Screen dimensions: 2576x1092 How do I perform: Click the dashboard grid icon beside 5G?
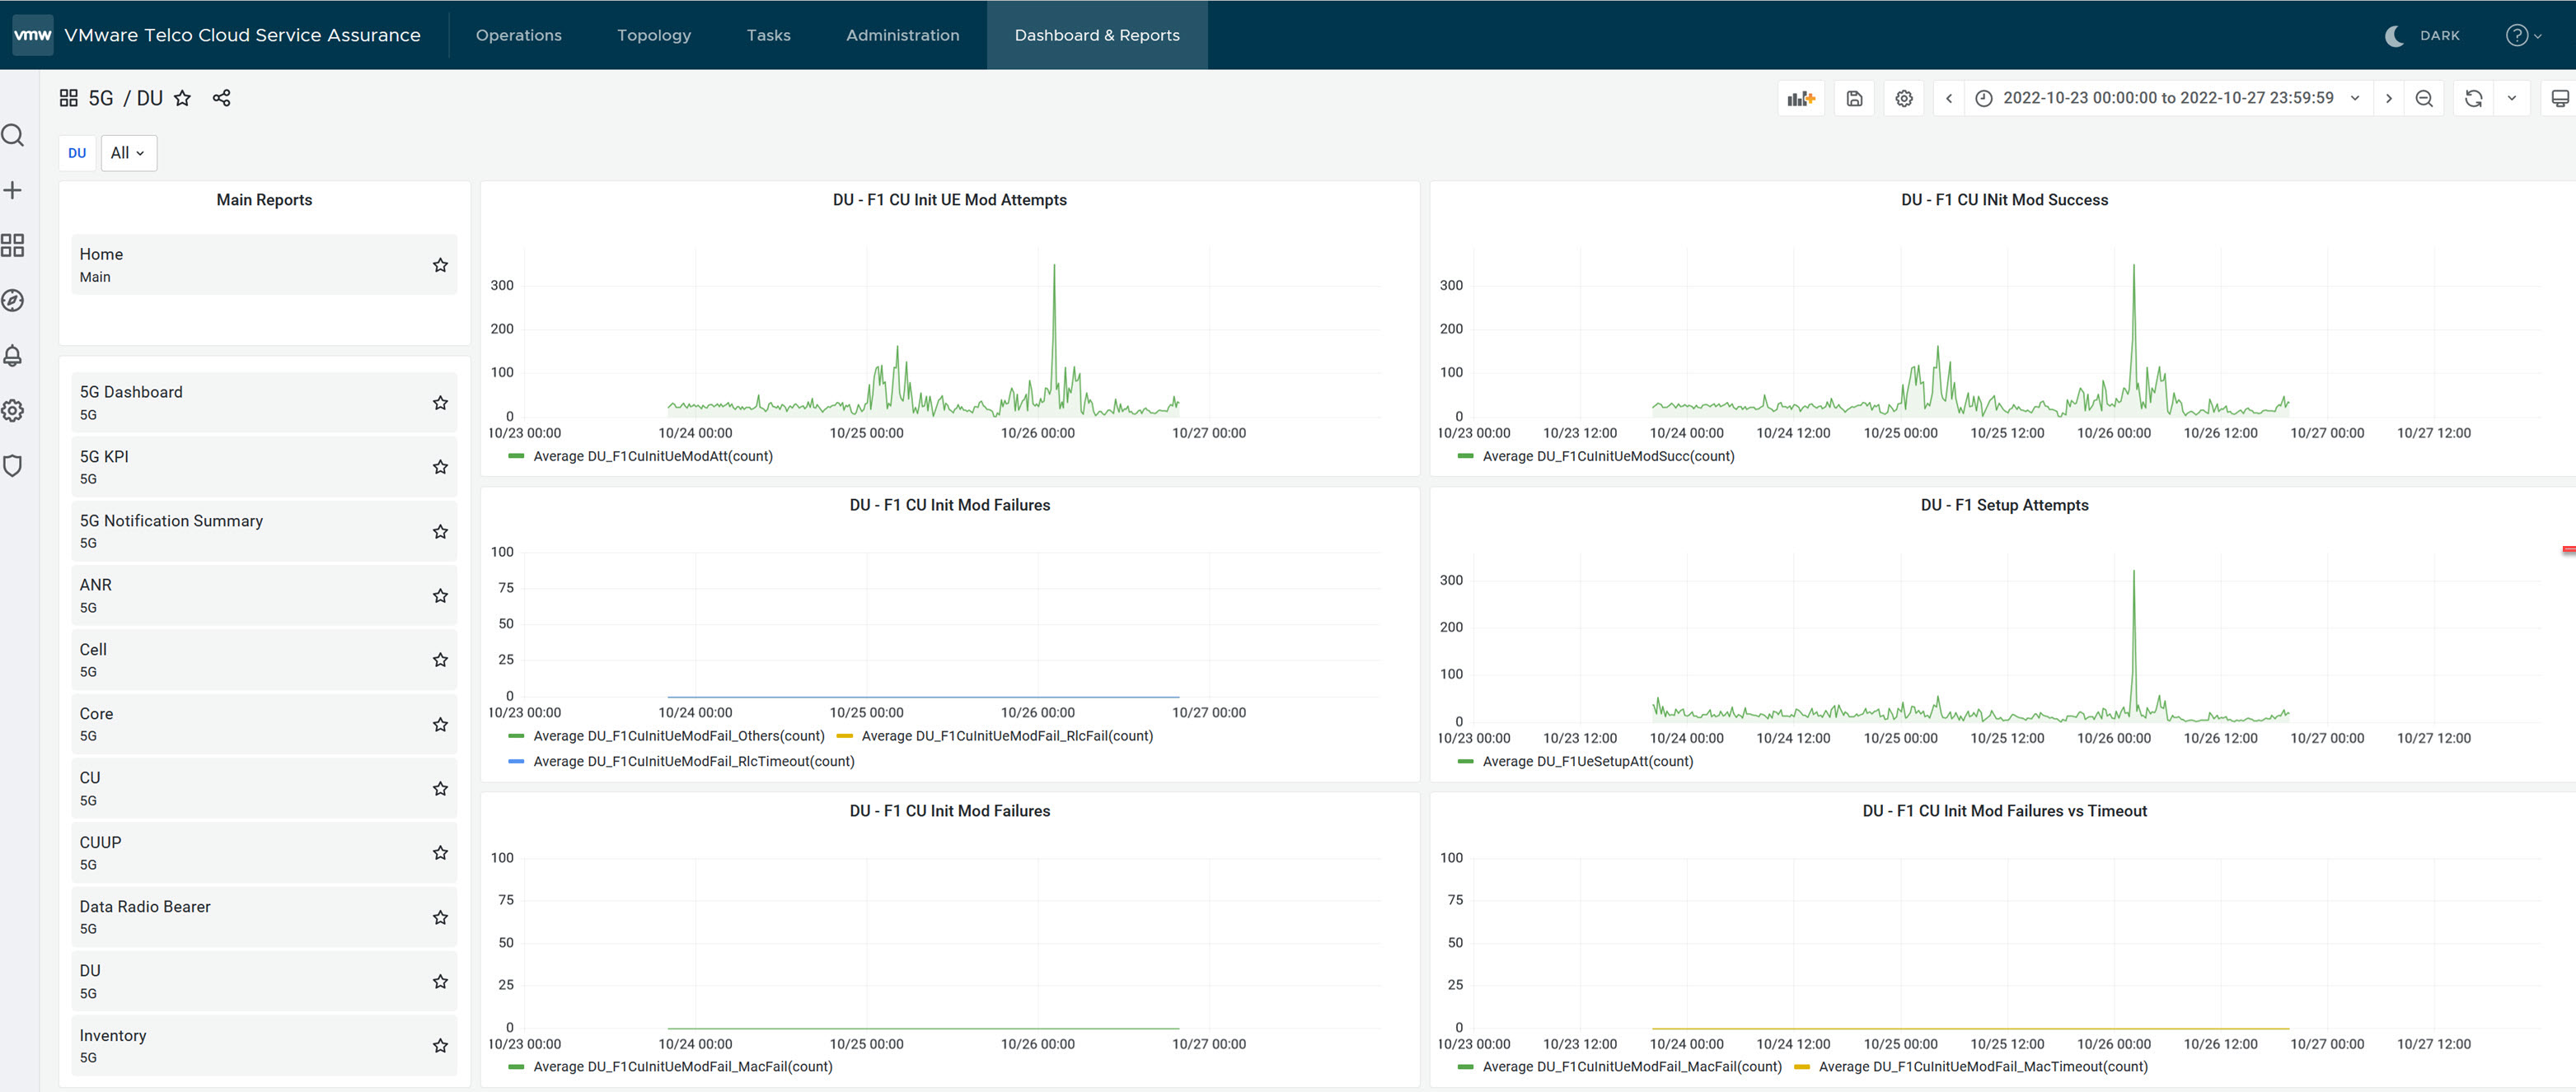(x=69, y=98)
